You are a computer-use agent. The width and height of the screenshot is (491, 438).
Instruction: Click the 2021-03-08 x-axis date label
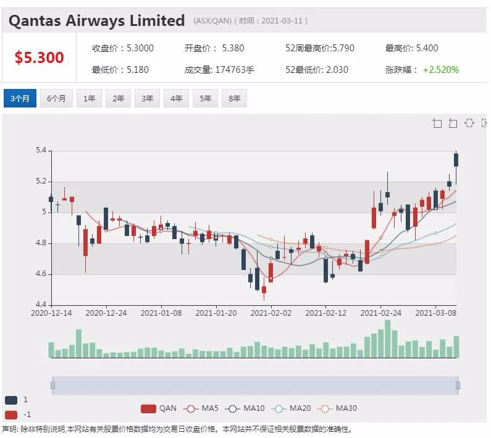click(435, 313)
